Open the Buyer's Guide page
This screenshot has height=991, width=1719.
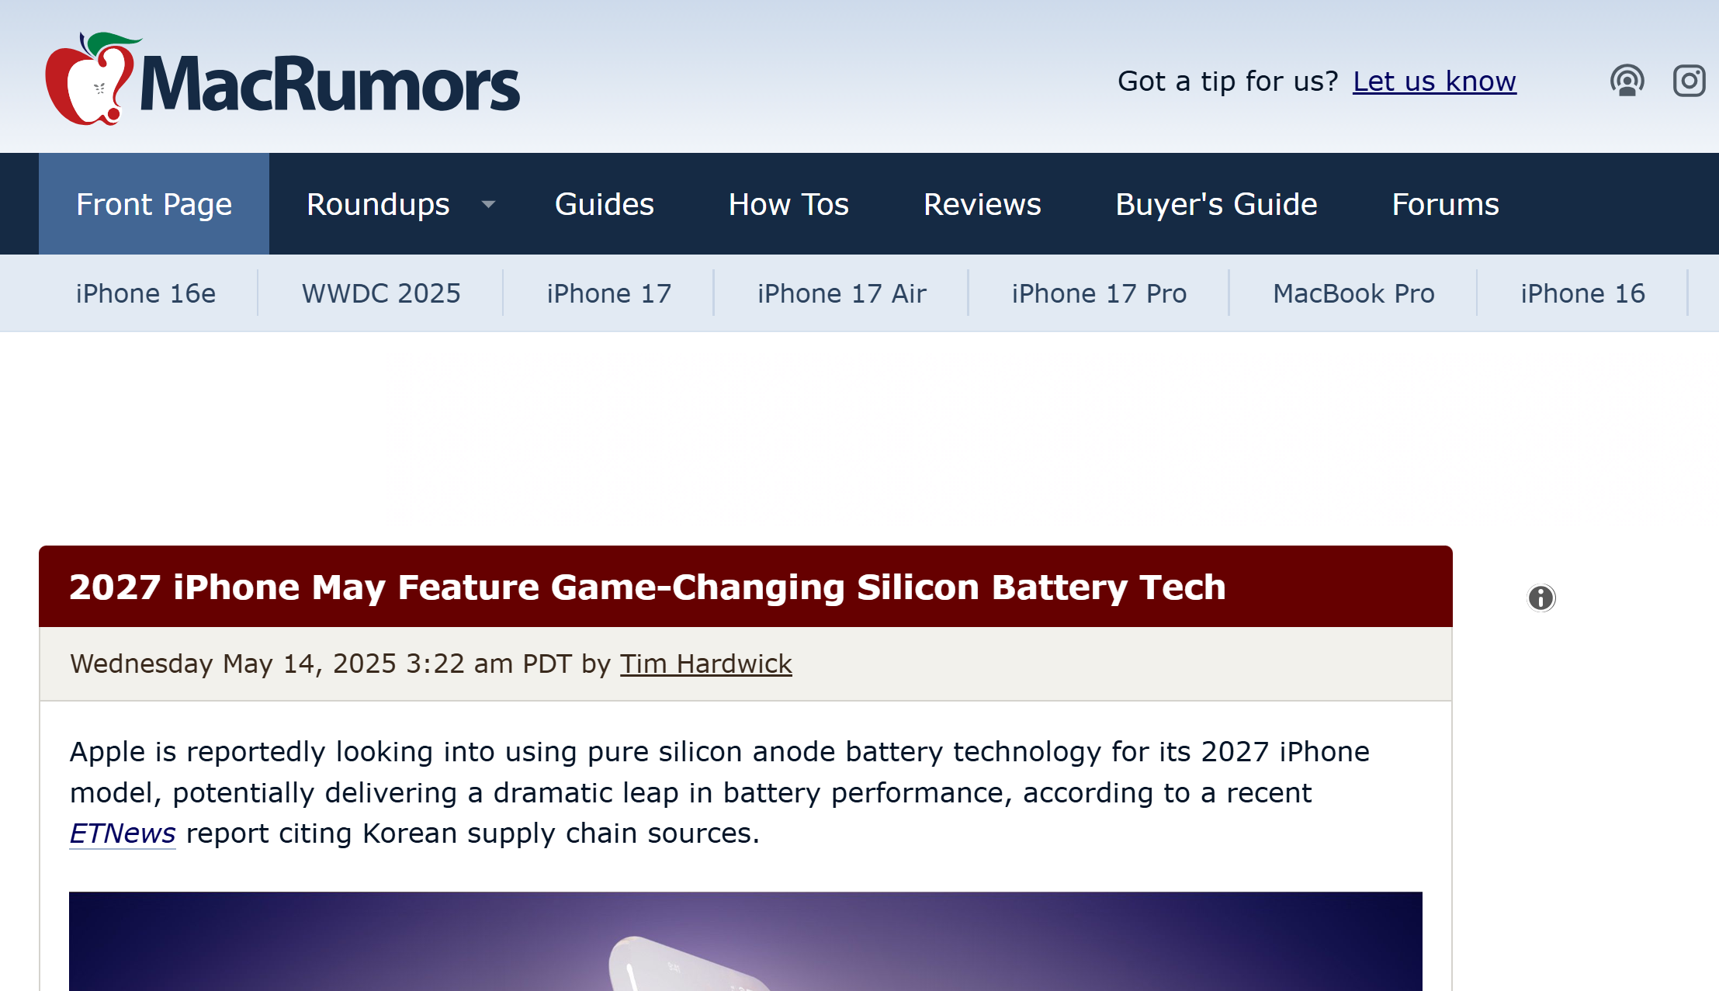coord(1216,204)
